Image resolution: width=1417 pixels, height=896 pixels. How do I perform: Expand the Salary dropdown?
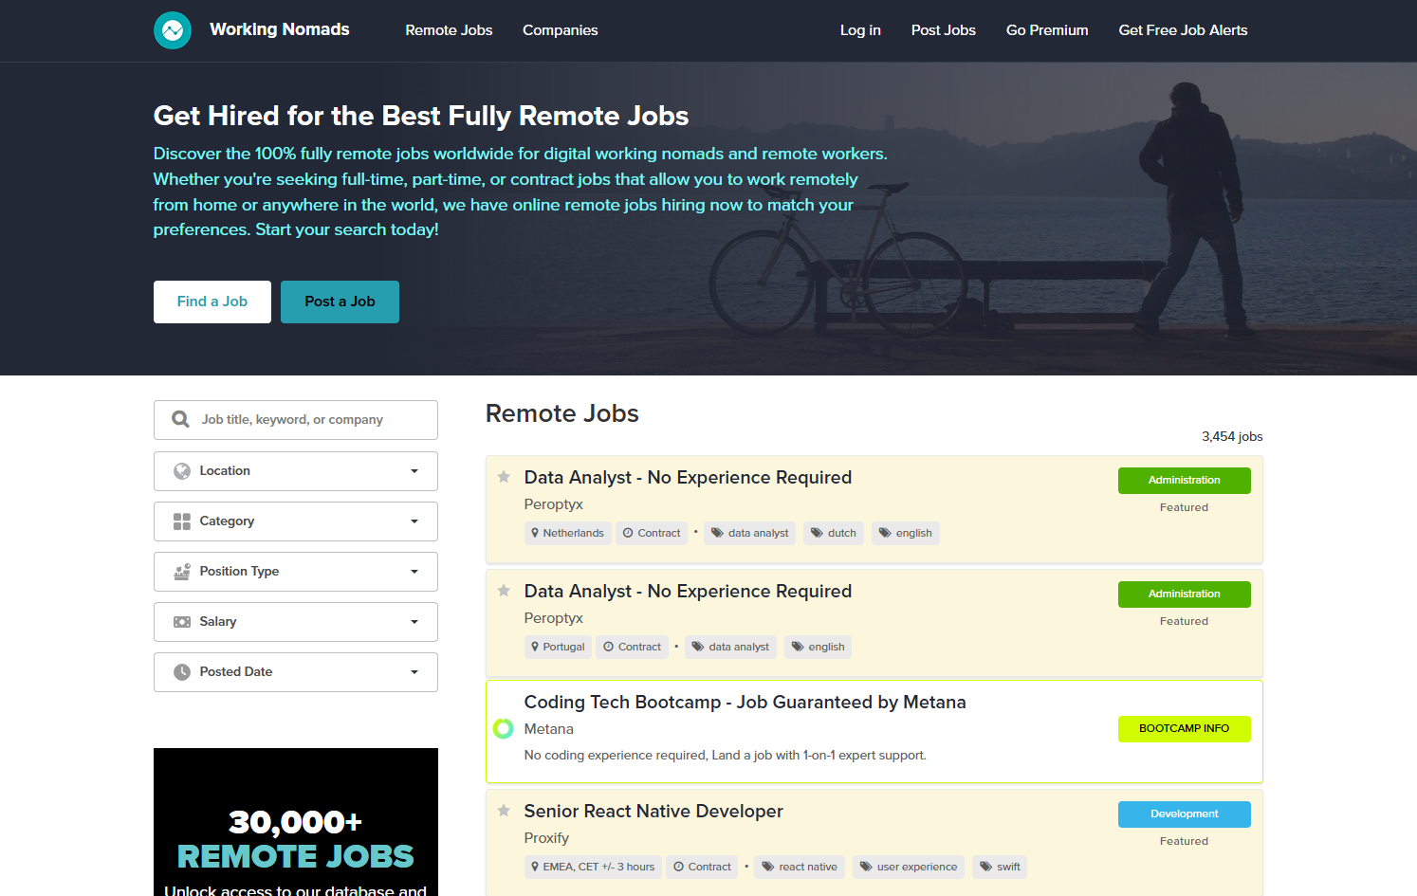[296, 622]
